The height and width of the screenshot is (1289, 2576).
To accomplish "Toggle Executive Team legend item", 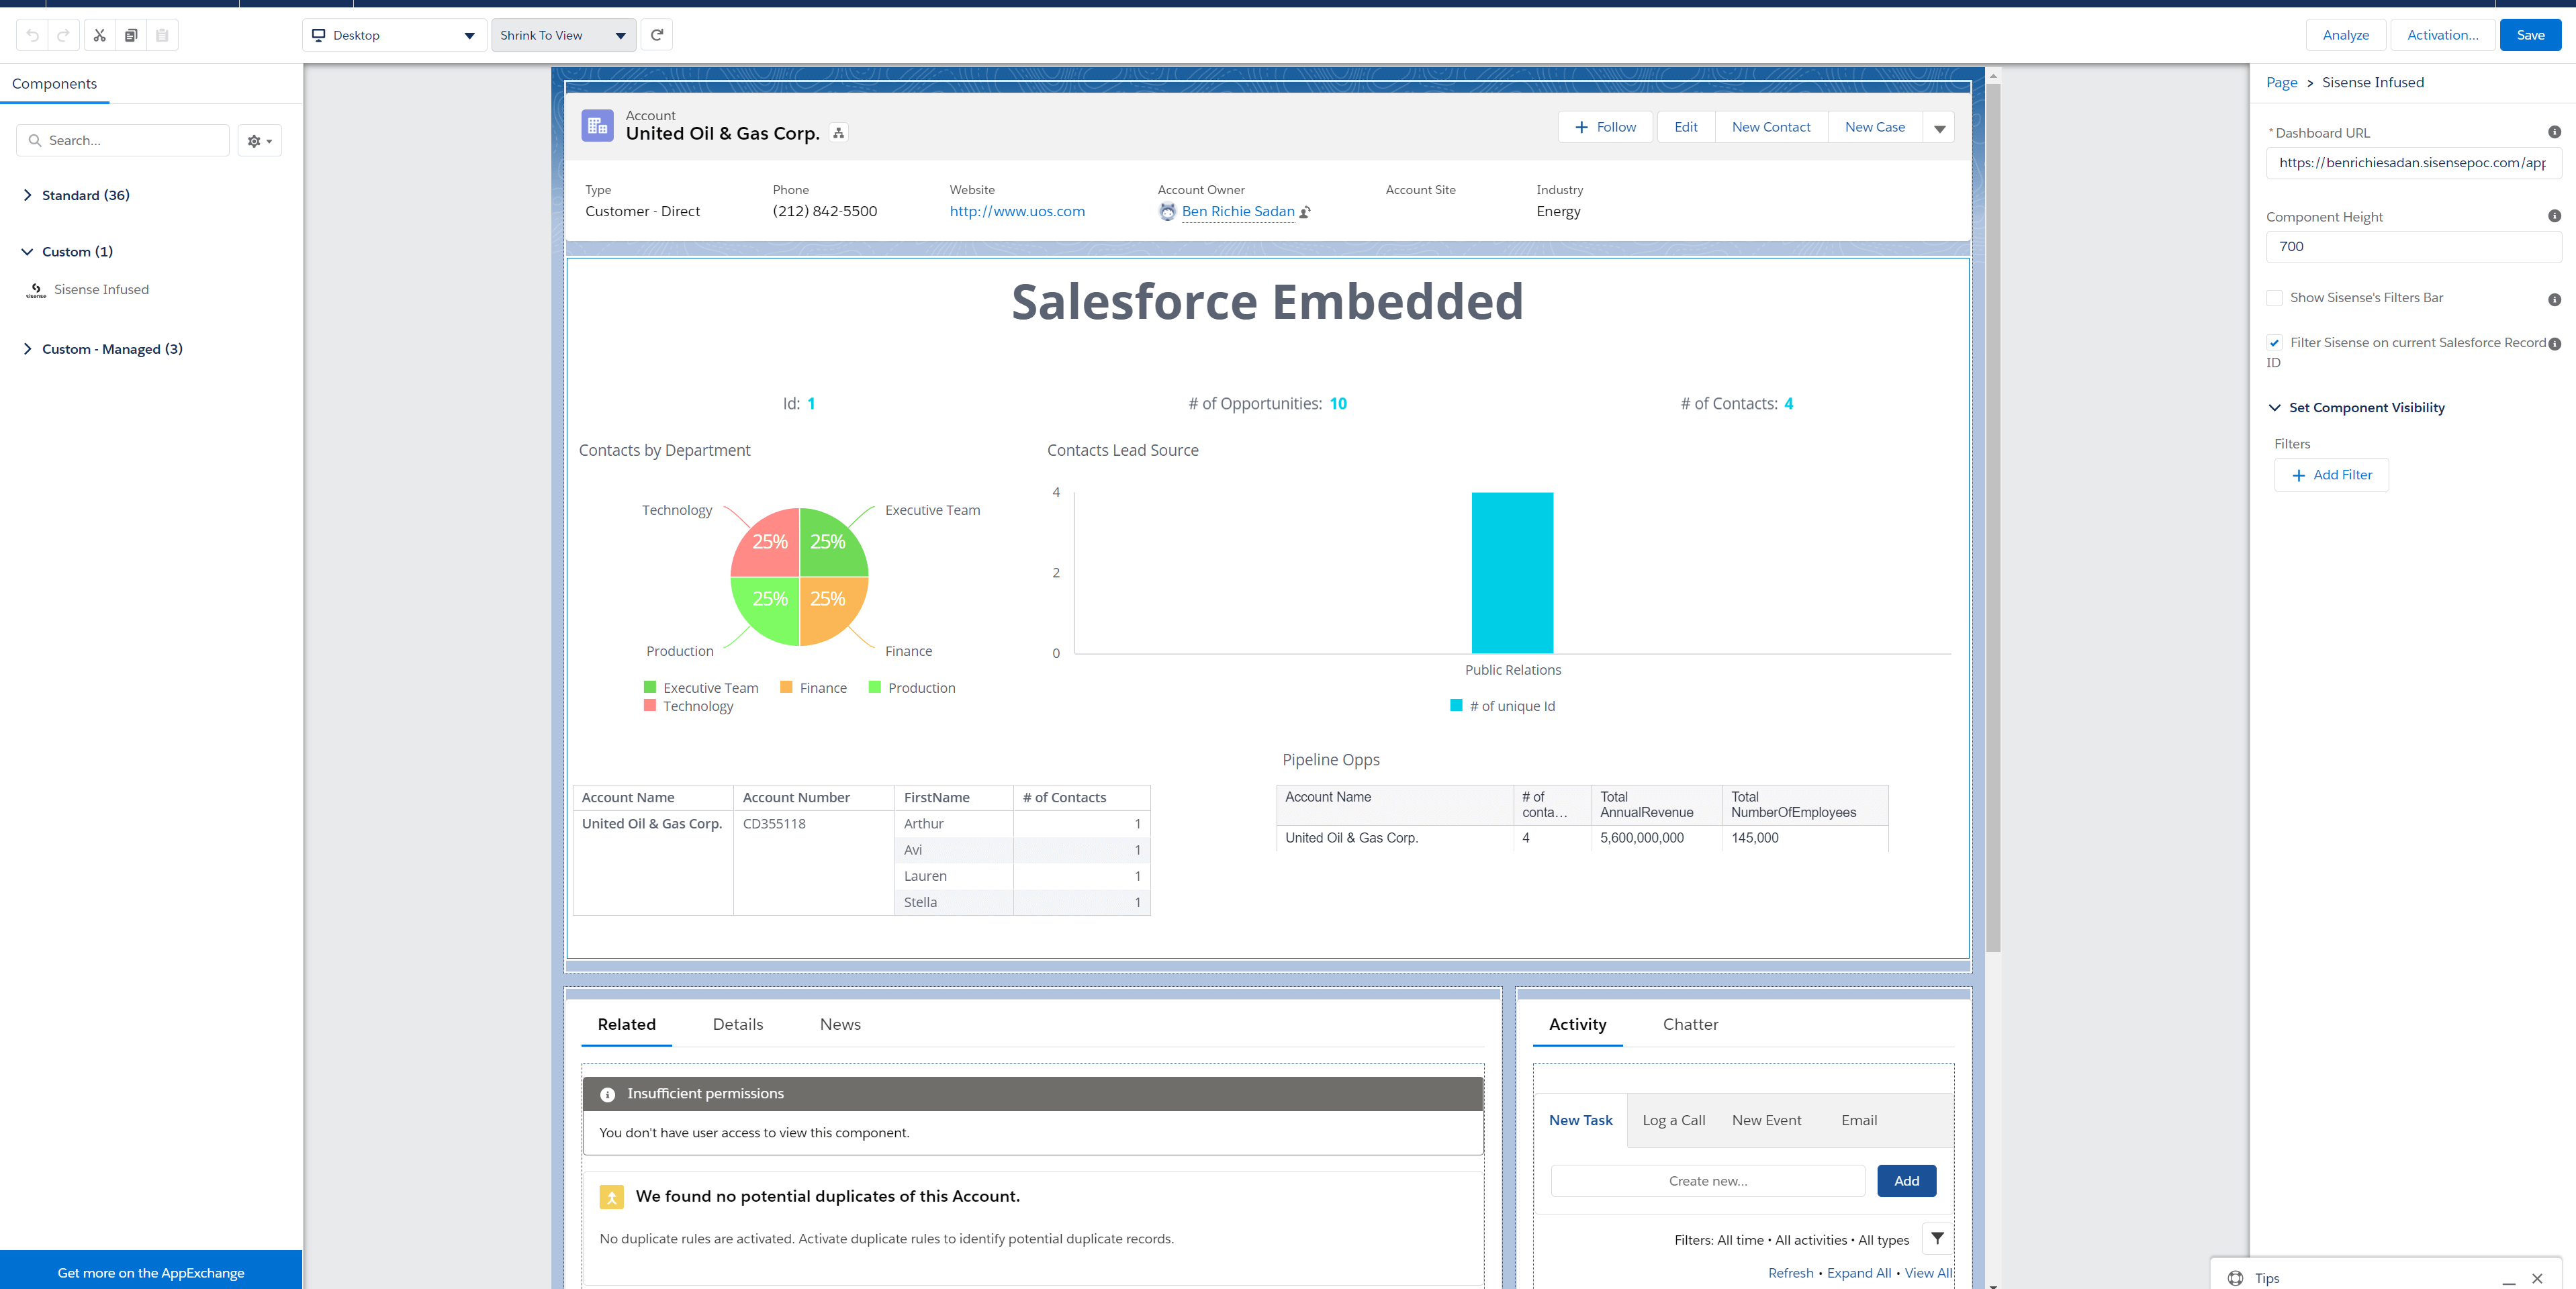I will click(701, 688).
